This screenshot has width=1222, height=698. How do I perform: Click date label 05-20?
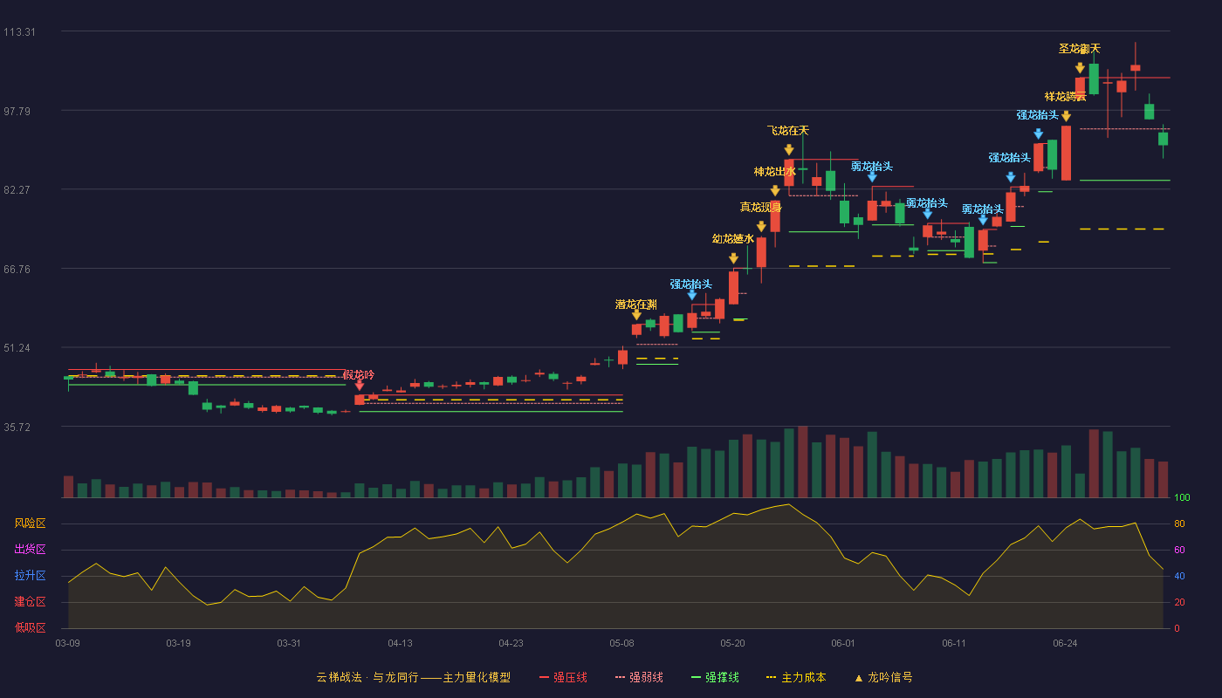pos(733,643)
